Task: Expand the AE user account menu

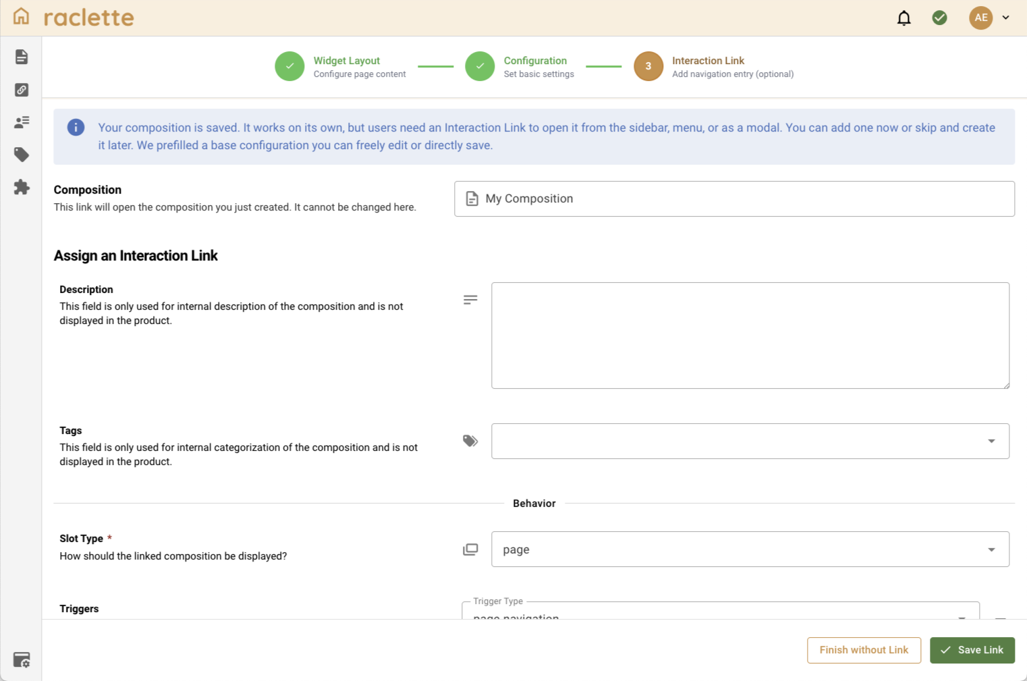Action: [x=990, y=18]
